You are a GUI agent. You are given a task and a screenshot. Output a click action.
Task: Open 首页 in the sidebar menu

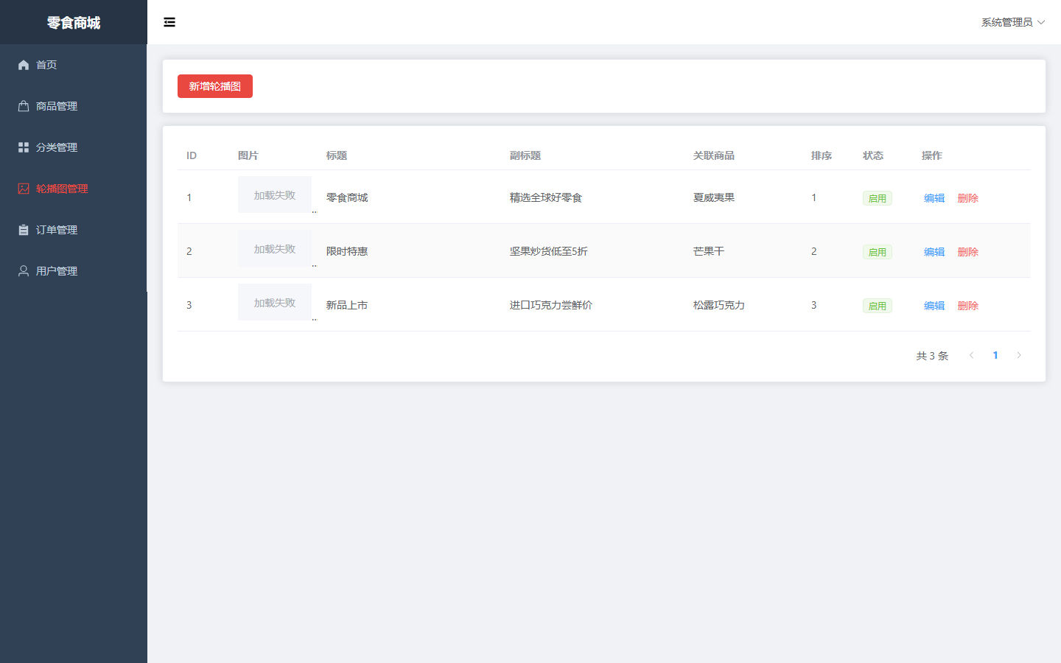(x=74, y=65)
